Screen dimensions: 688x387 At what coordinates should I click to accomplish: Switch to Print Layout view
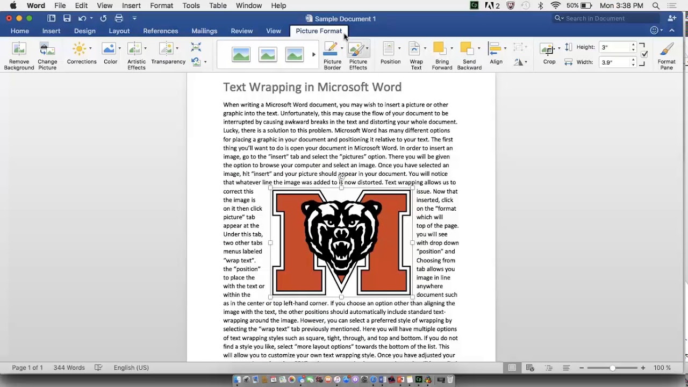tap(512, 368)
